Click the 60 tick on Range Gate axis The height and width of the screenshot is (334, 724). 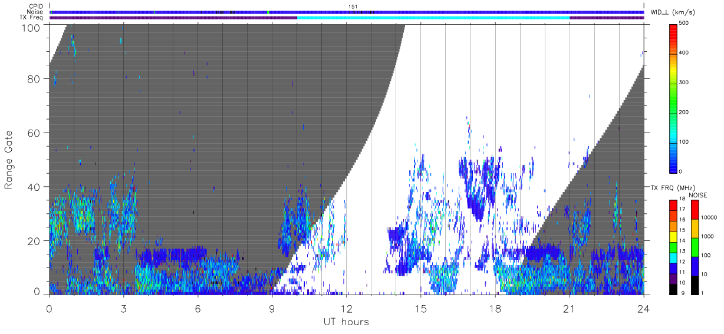tap(35, 133)
